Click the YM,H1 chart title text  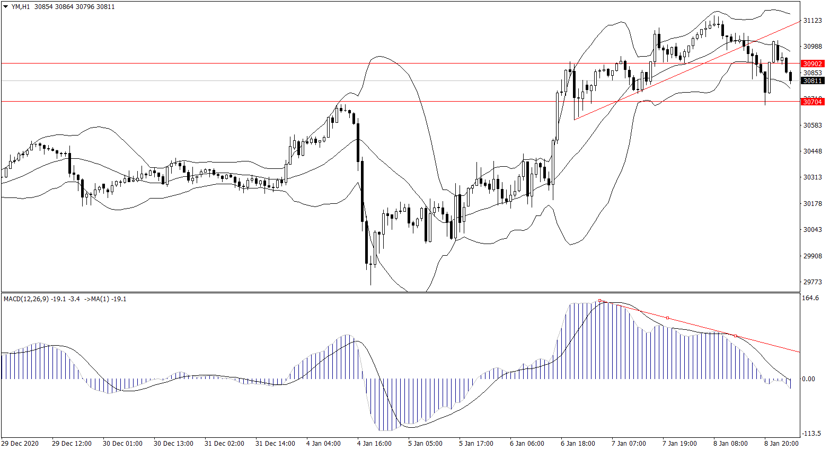[x=21, y=7]
